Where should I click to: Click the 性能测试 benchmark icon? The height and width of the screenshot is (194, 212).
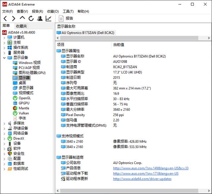[x=10, y=169]
